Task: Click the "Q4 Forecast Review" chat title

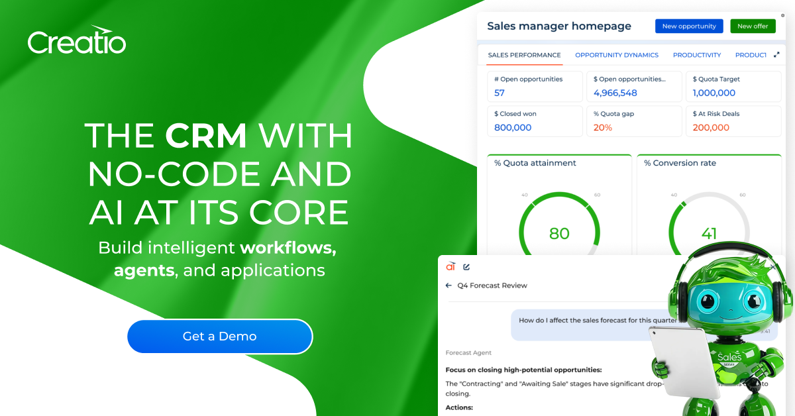Action: [492, 286]
